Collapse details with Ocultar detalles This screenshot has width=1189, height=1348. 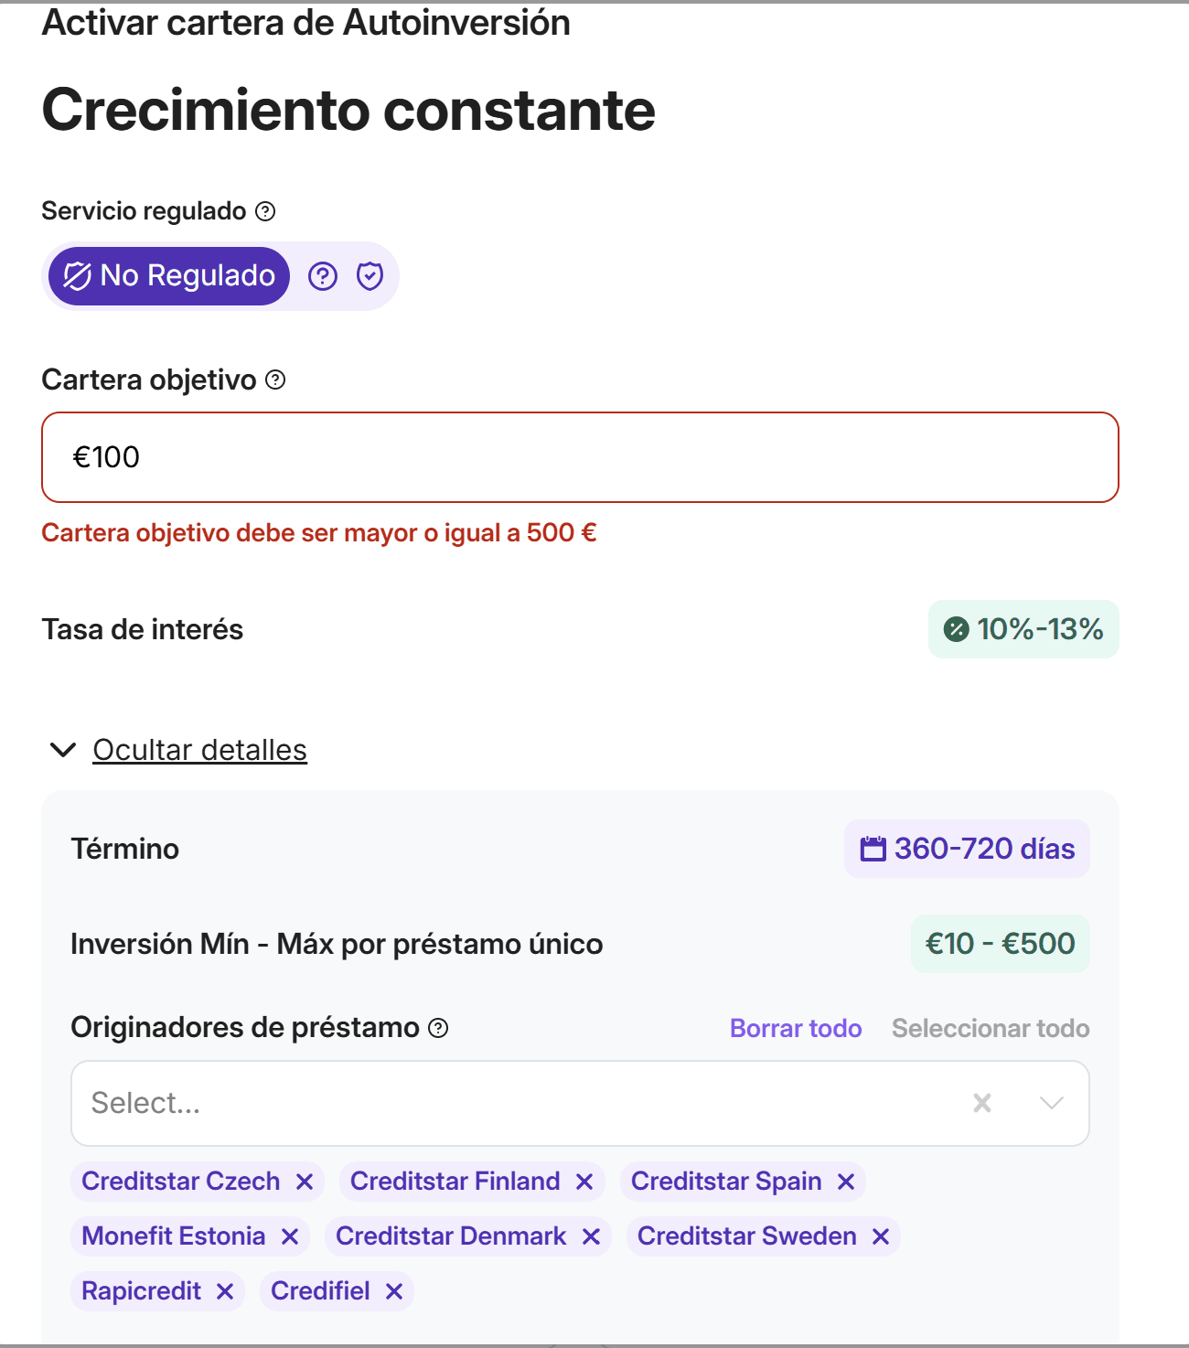pos(199,750)
